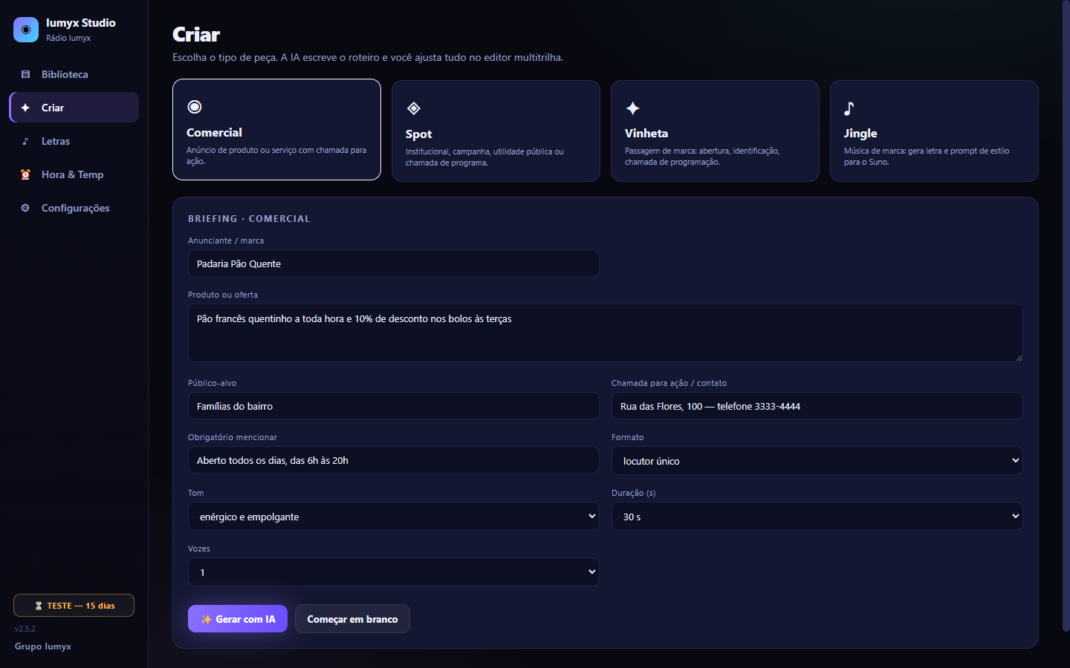
Task: Click the Comercial card target icon
Action: click(x=195, y=107)
